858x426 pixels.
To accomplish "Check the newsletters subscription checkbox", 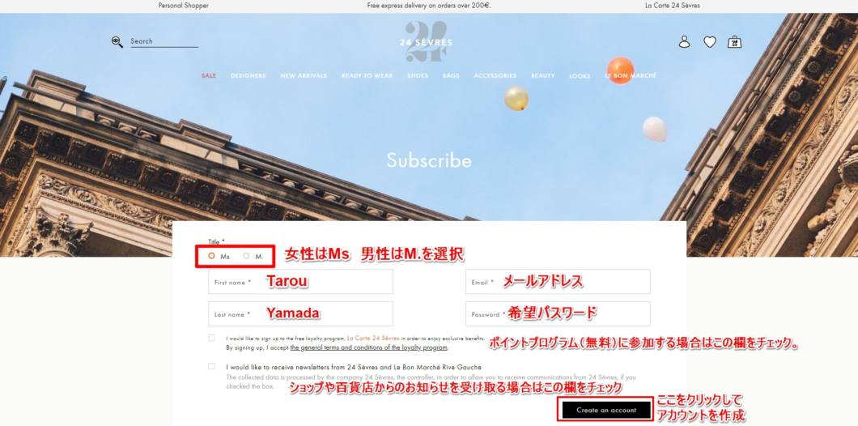I will coord(211,366).
